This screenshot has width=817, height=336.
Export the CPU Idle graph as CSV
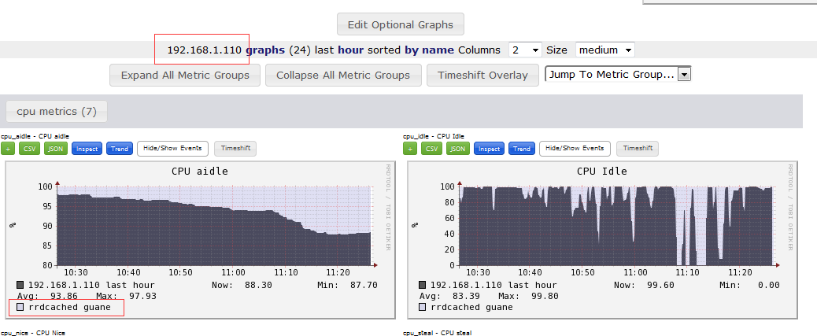[432, 149]
